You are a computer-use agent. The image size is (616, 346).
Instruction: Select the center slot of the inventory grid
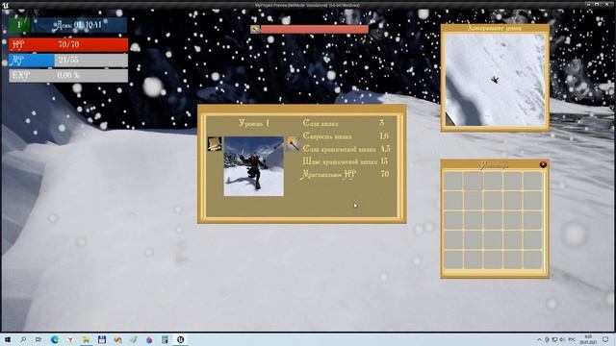pos(494,220)
